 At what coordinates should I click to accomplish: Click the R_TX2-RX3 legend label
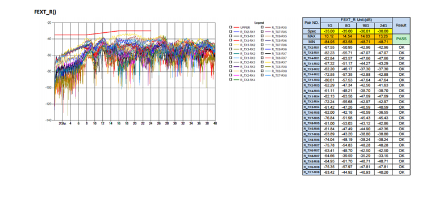tap(248, 62)
